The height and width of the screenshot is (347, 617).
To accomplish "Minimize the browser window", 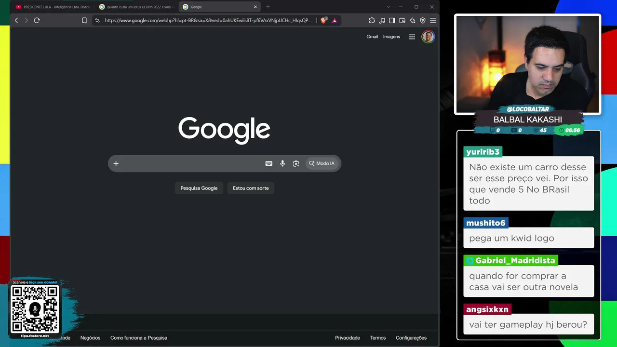I will pyautogui.click(x=401, y=7).
